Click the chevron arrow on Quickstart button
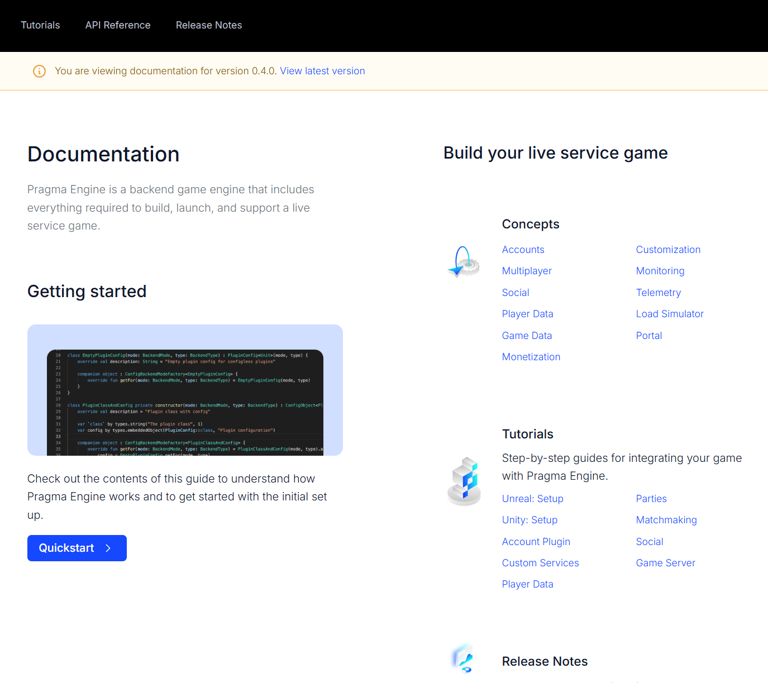768x683 pixels. 108,548
